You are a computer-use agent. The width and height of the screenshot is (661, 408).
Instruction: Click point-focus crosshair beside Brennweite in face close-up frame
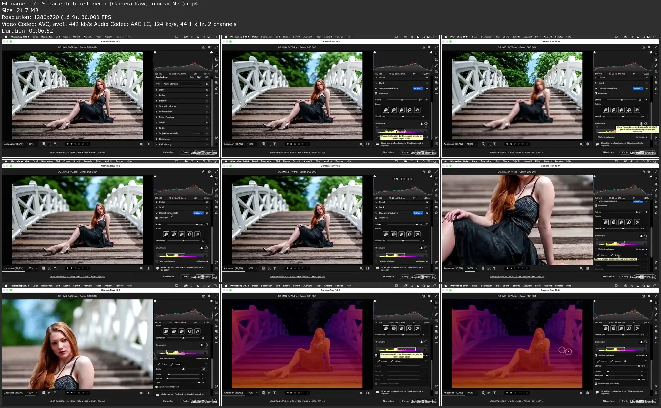click(x=206, y=345)
